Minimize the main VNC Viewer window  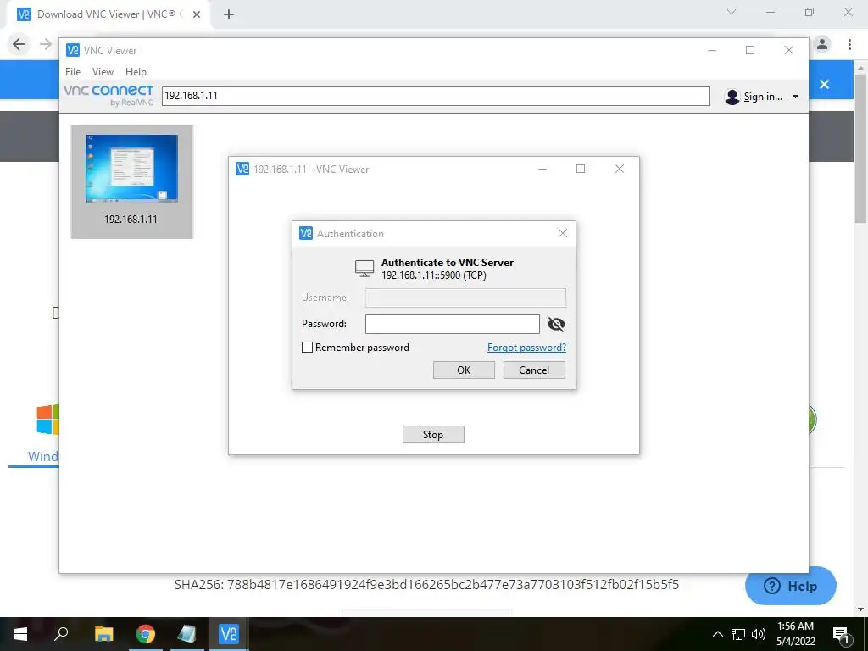[x=712, y=50]
